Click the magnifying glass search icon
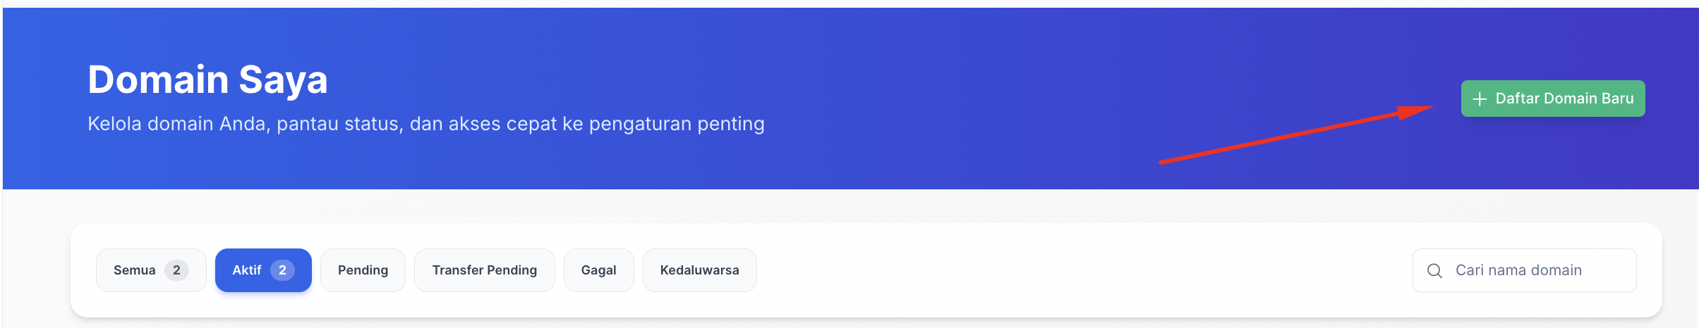This screenshot has width=1699, height=328. pyautogui.click(x=1434, y=270)
